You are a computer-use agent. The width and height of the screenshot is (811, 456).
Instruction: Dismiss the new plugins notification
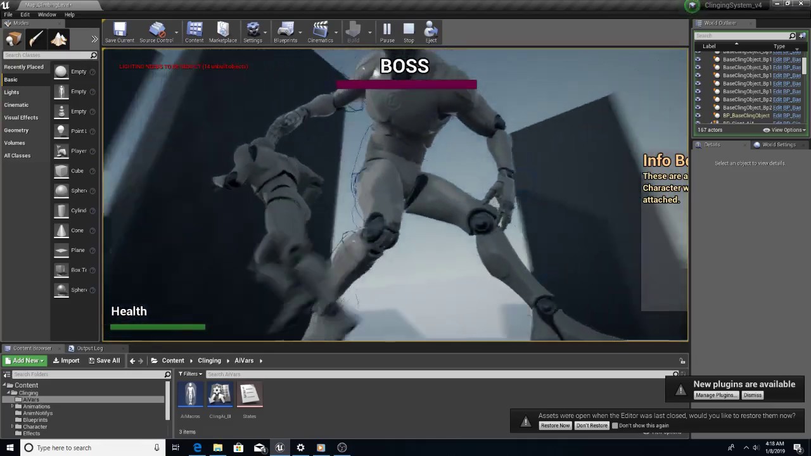753,395
